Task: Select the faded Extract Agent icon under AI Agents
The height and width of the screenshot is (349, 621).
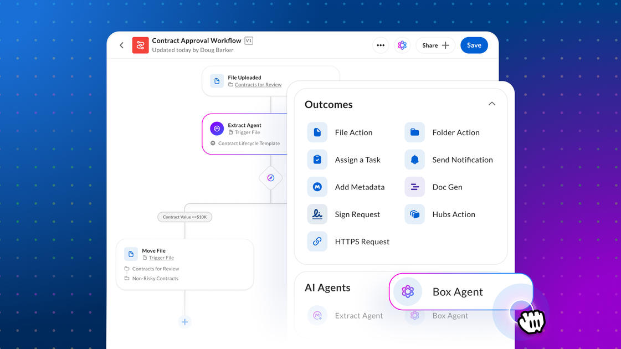Action: click(x=317, y=315)
